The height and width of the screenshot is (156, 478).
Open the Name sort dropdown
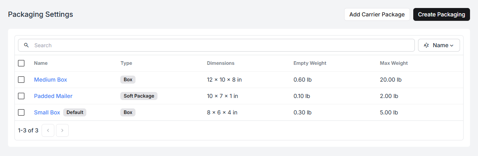[x=439, y=45]
